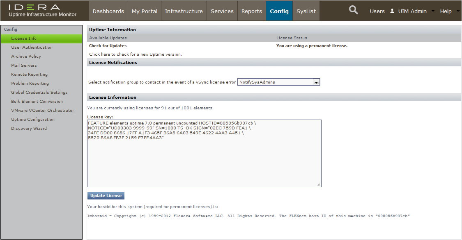Click the Users link in header
This screenshot has width=462, height=240.
(x=377, y=11)
